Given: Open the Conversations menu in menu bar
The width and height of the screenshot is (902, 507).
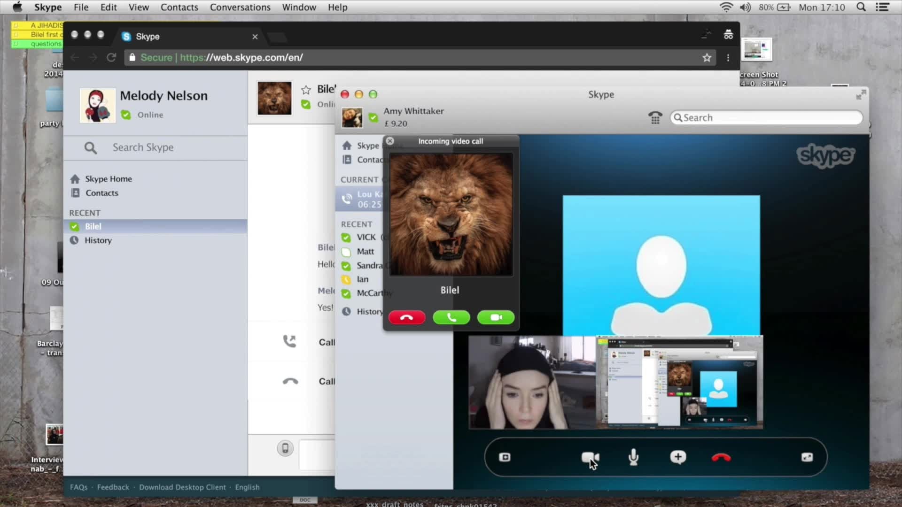Looking at the screenshot, I should pos(240,7).
